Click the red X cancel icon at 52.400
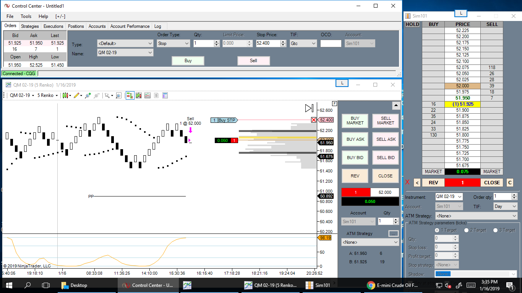The width and height of the screenshot is (522, 293). pyautogui.click(x=314, y=120)
